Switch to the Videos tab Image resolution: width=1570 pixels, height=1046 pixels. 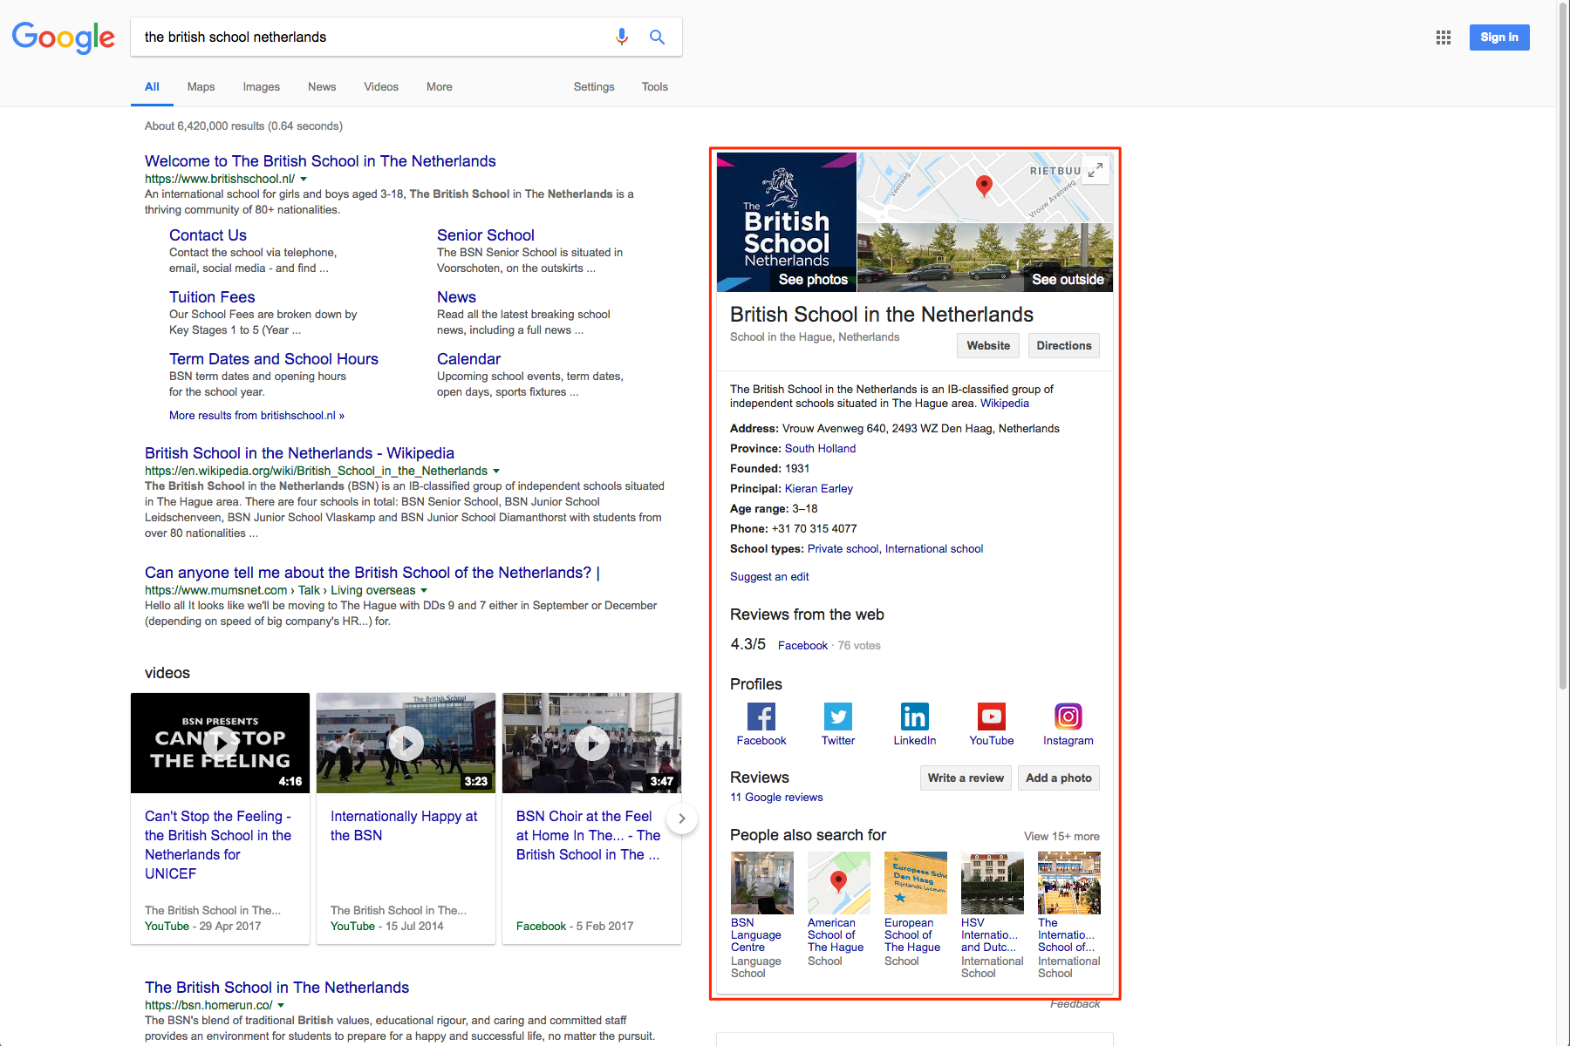coord(381,87)
